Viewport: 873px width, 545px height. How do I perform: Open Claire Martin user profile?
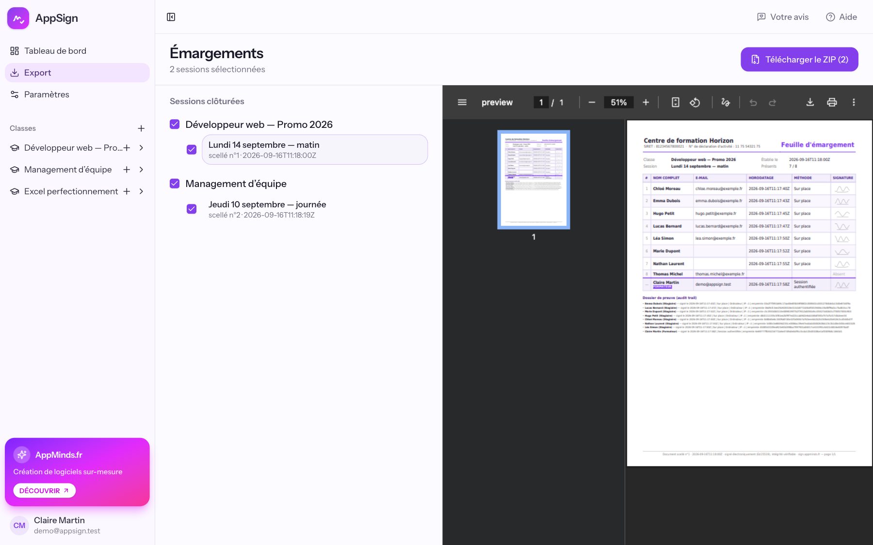pos(77,525)
